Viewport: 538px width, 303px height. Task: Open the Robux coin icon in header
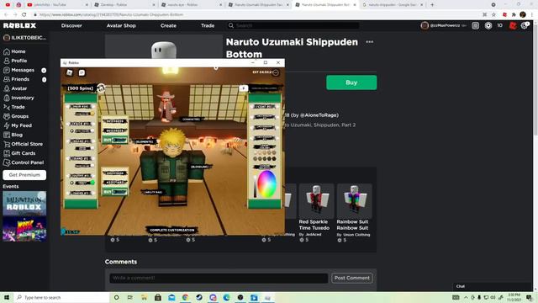tap(488, 25)
